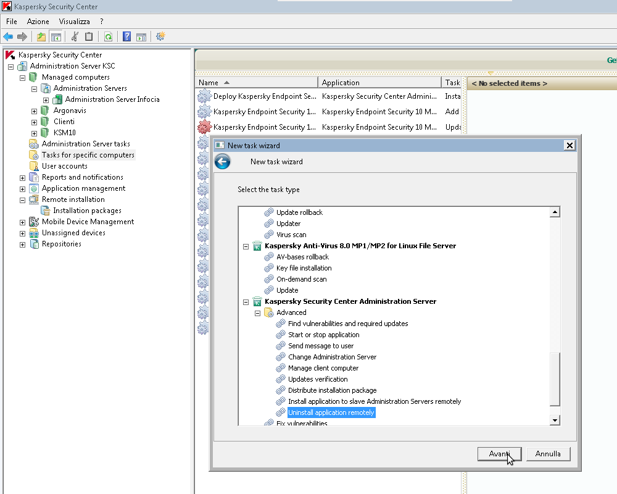The height and width of the screenshot is (494, 617).
Task: Click the Forward arrow toolbar icon
Action: (22, 36)
